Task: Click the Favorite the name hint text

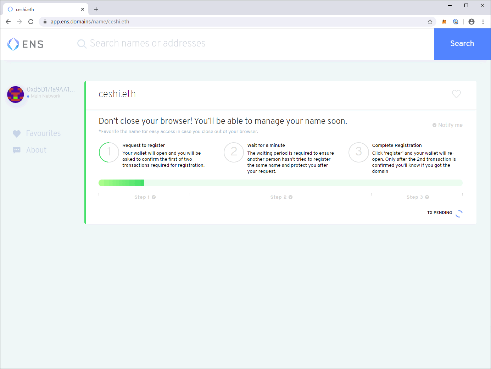Action: point(178,132)
